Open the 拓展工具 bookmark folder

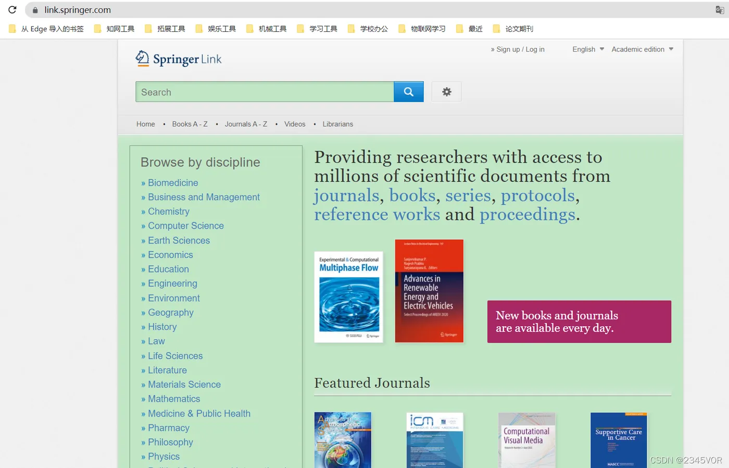pyautogui.click(x=165, y=29)
